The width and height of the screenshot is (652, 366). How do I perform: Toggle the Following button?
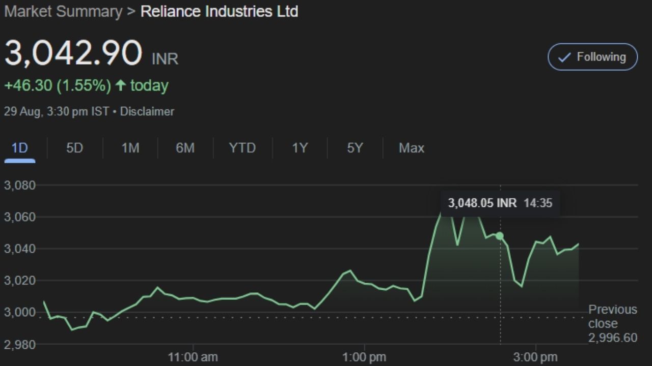point(592,57)
